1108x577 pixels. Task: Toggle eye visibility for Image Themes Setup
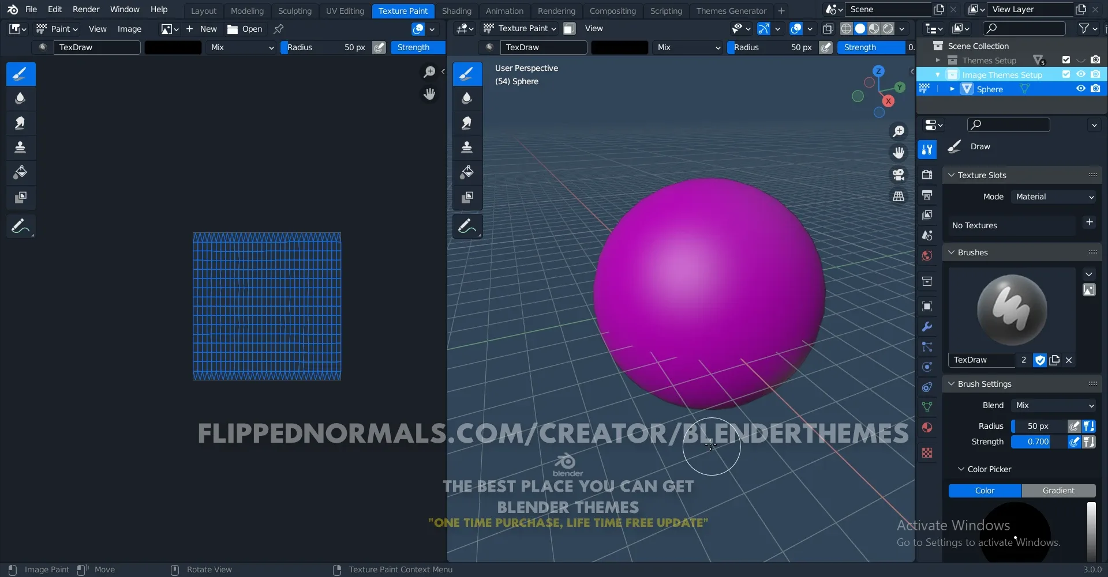pos(1081,74)
